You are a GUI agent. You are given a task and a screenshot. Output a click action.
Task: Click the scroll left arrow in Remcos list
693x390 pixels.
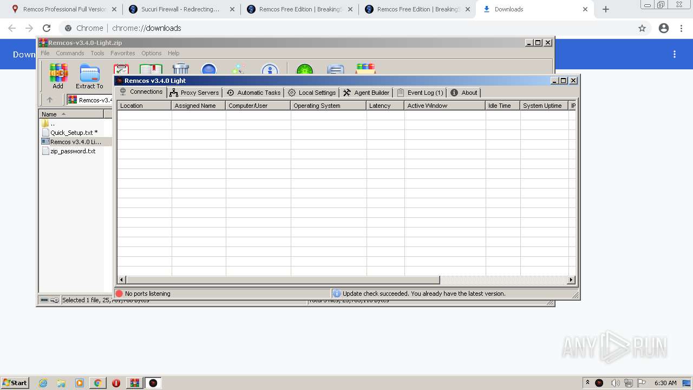(122, 280)
